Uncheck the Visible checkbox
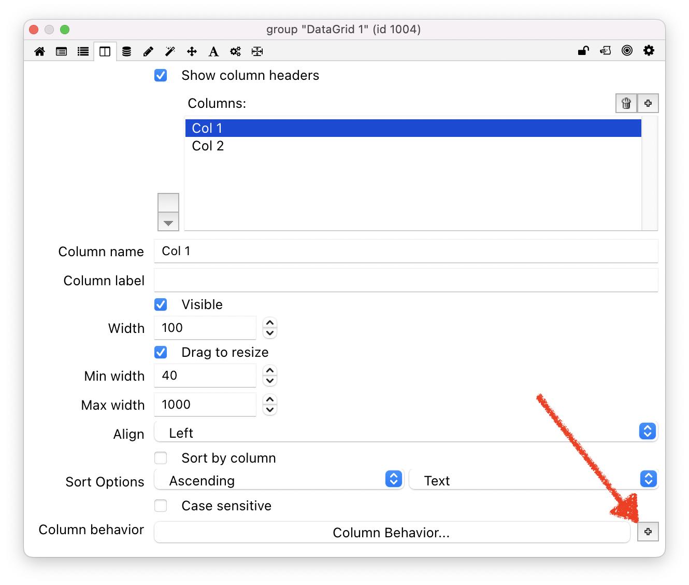This screenshot has width=689, height=585. tap(161, 304)
